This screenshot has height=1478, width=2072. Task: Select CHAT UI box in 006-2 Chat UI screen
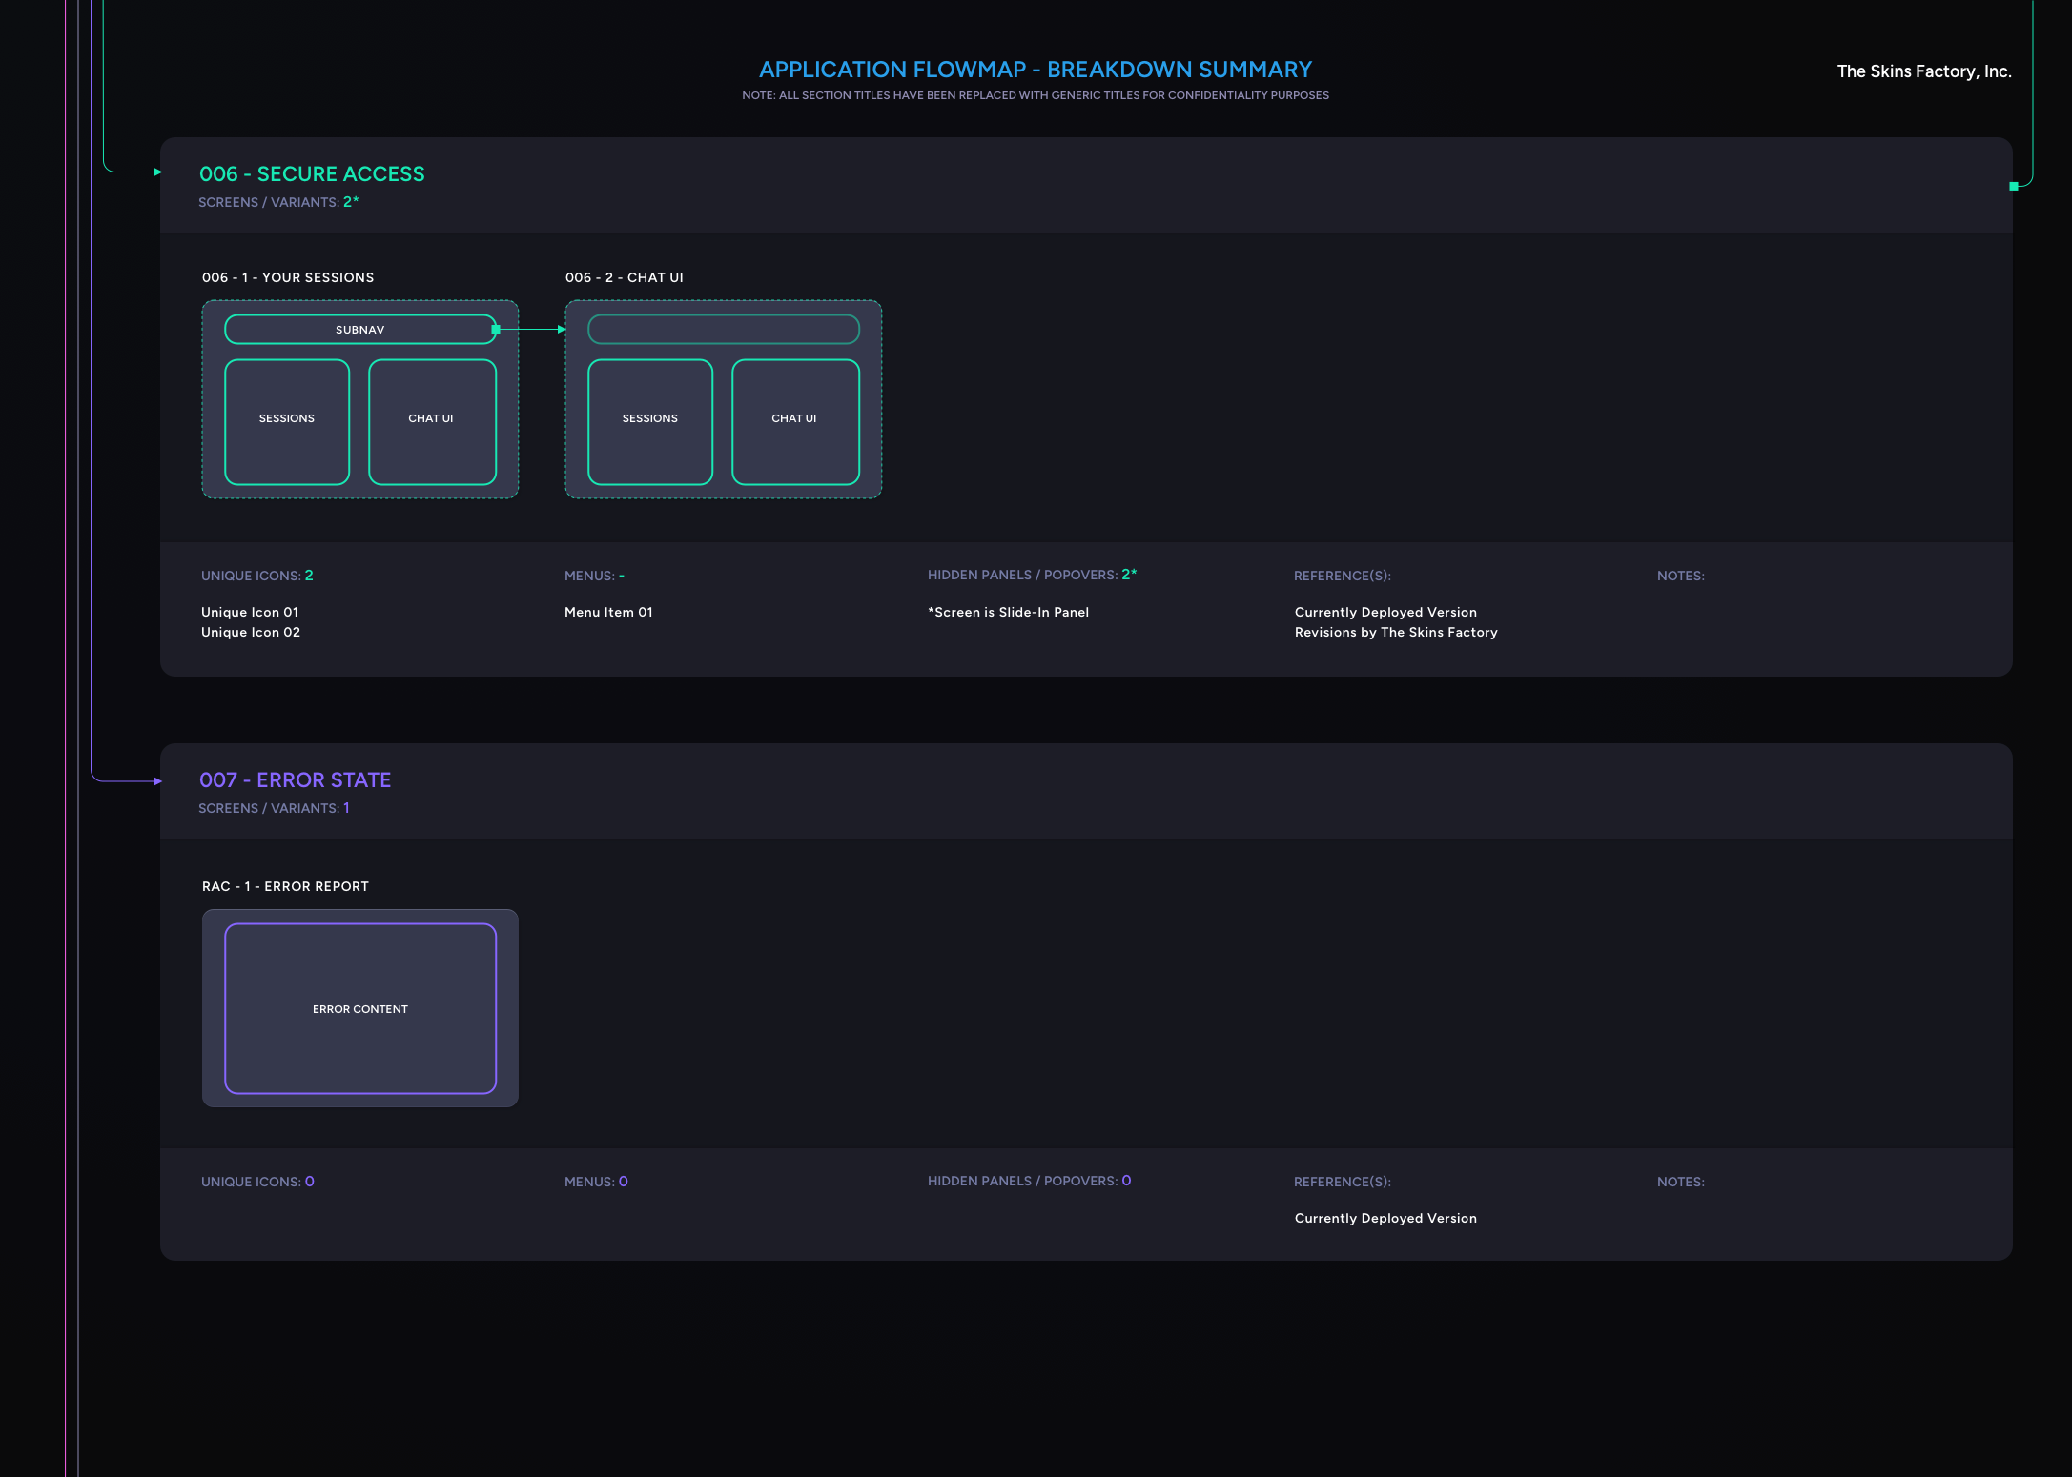pos(795,422)
